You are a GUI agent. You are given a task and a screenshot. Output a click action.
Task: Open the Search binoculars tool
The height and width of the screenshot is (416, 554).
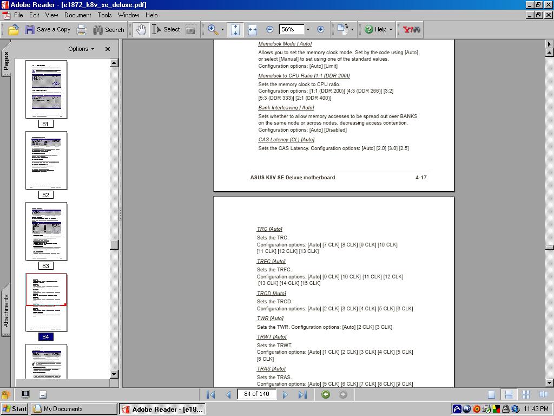click(x=108, y=30)
